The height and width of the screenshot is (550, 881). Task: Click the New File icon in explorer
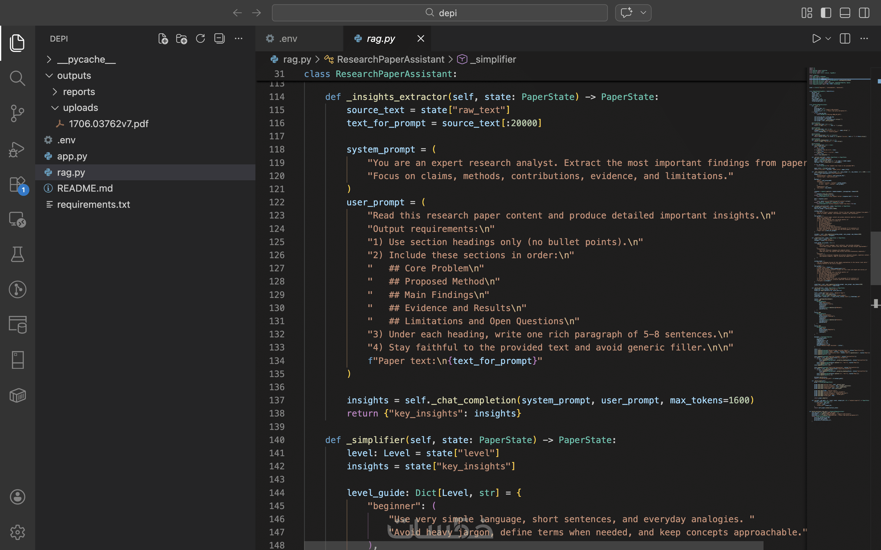163,38
